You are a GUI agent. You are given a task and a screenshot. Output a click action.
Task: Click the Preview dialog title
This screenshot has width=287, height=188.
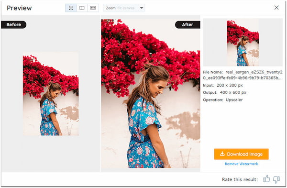click(x=19, y=8)
